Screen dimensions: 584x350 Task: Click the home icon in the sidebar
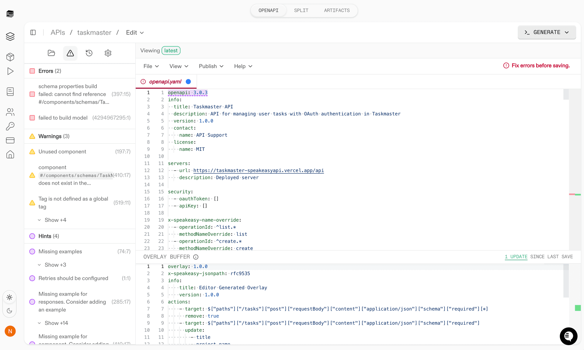pos(10,154)
